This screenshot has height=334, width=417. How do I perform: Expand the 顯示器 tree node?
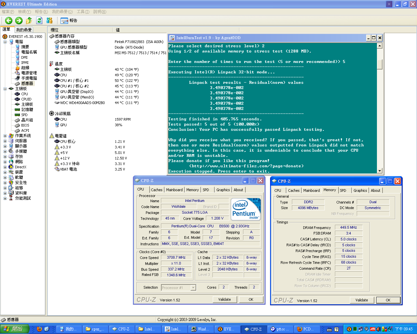coord(5,146)
